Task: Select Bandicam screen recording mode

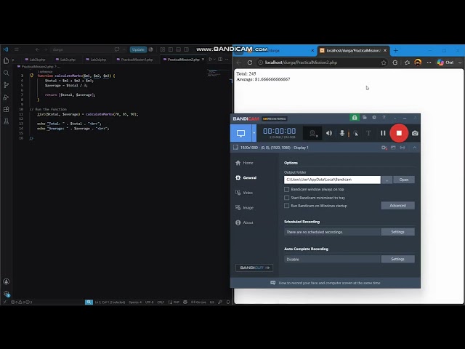Action: coord(240,133)
